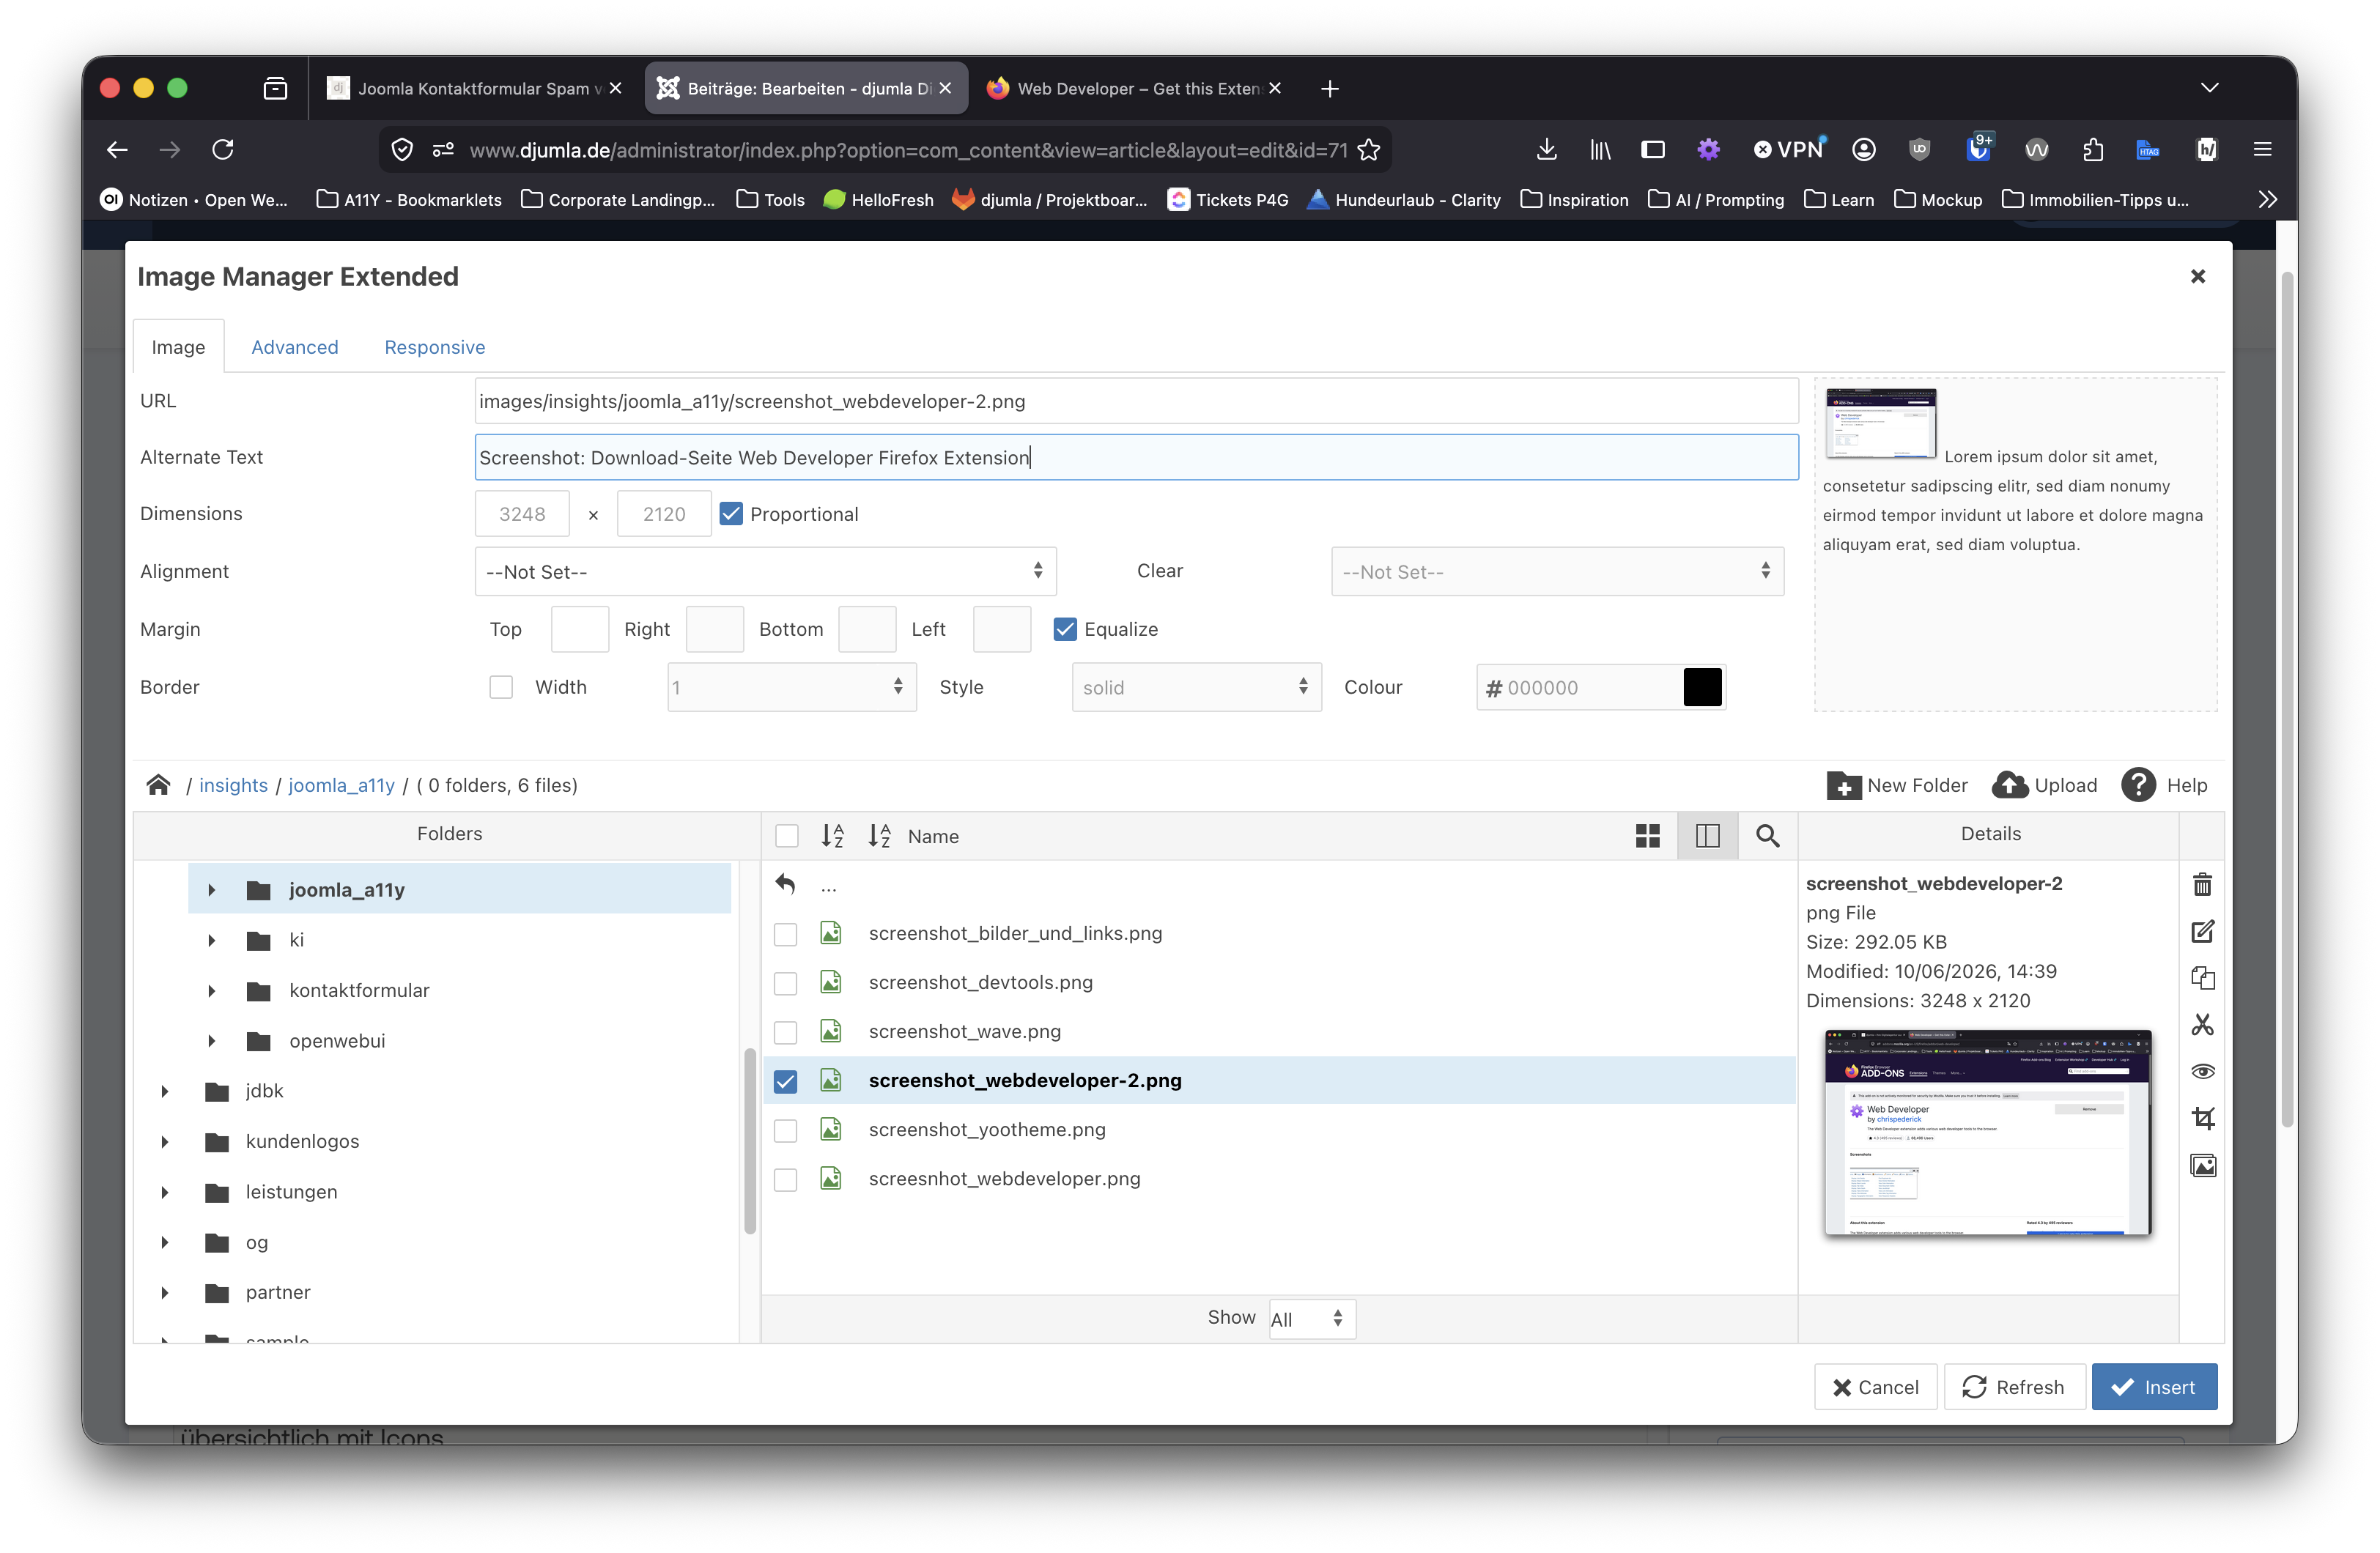Expand the kundenlogos folder arrow
Viewport: 2380px width, 1553px height.
(165, 1141)
